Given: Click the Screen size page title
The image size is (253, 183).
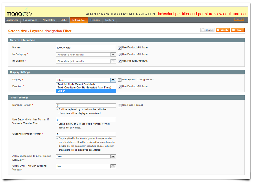Looking at the screenshot, I should point(40,31).
